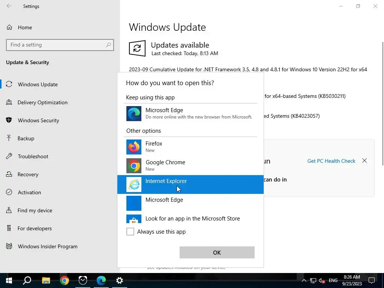Viewport: 384px width, 288px height.
Task: Click the taskbar clock and date
Action: 352,280
